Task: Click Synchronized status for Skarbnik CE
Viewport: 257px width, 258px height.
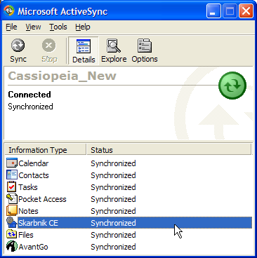Action: 113,223
